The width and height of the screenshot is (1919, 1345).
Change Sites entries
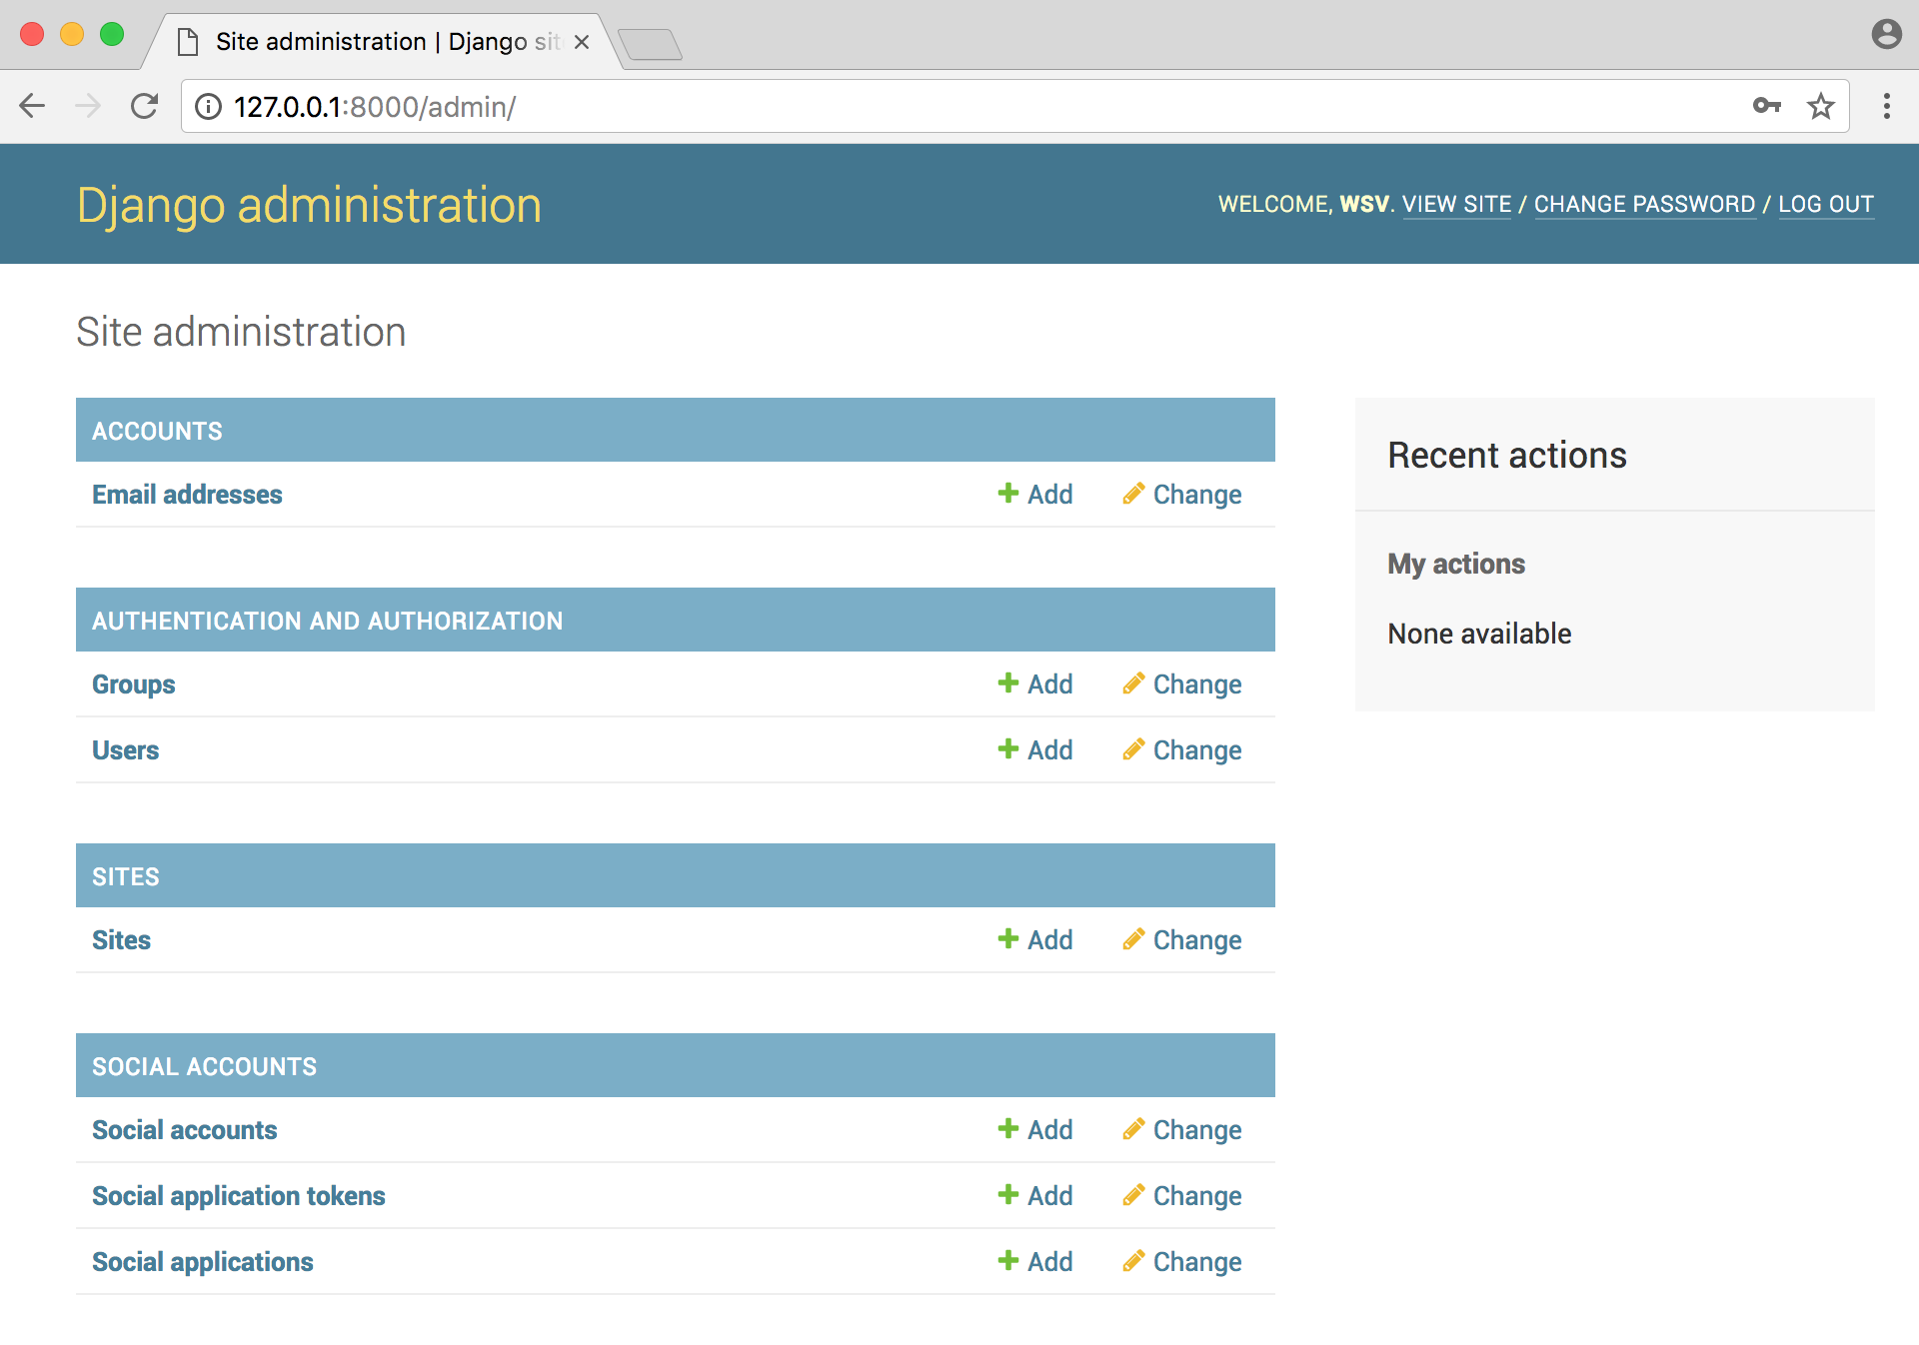click(x=1181, y=940)
